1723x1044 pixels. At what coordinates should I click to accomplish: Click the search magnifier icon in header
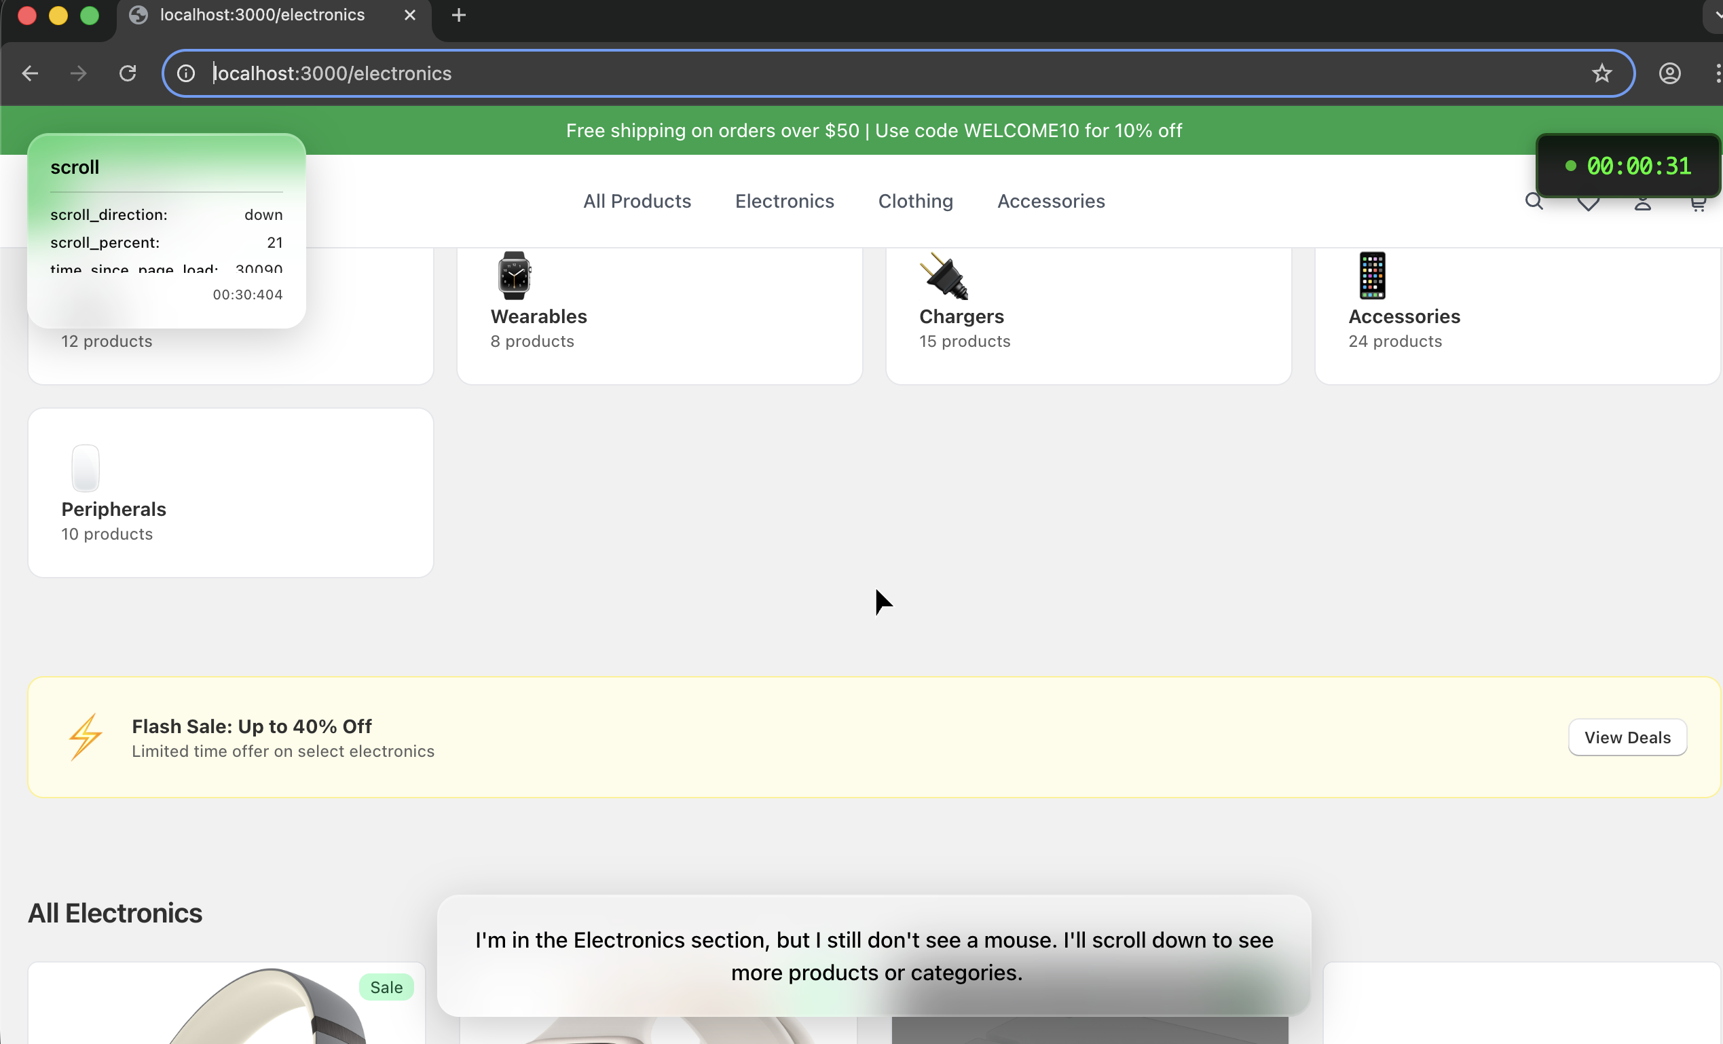pos(1534,202)
